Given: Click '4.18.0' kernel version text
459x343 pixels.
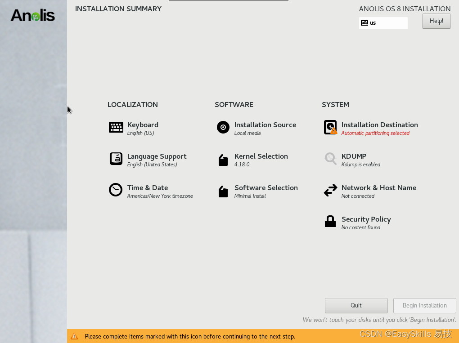Looking at the screenshot, I should (242, 165).
